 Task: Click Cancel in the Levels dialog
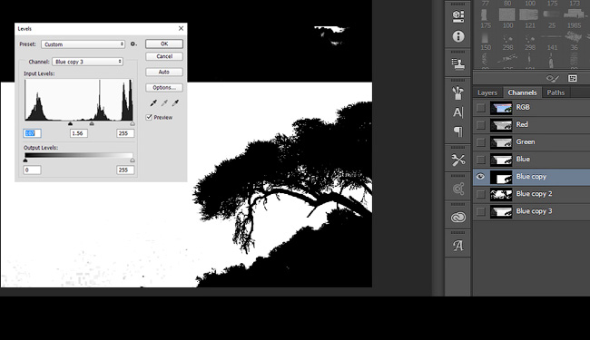(164, 56)
